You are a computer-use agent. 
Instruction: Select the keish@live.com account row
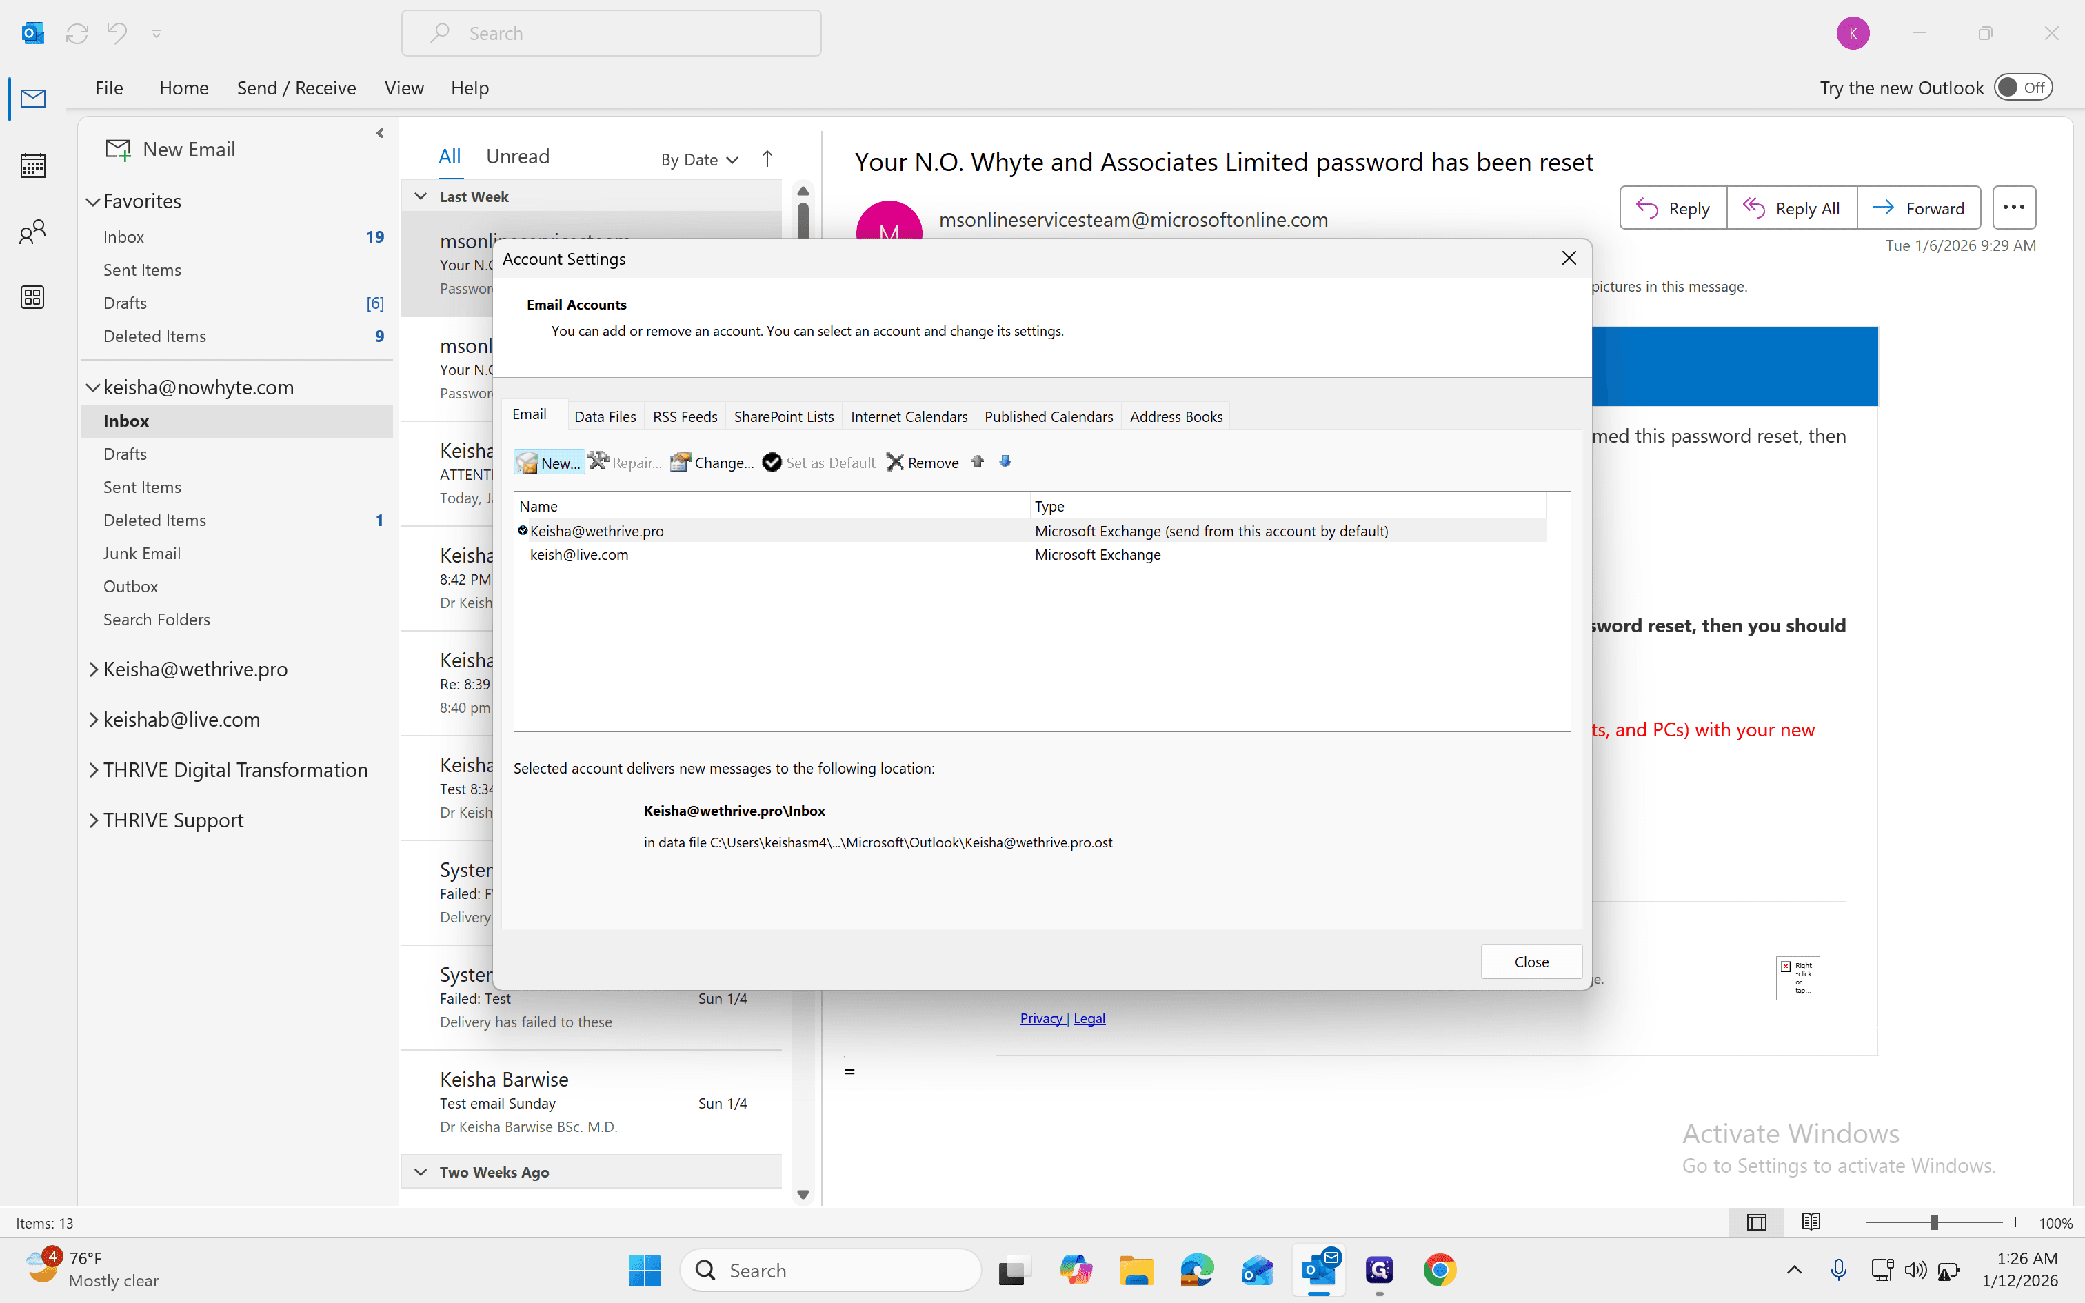[1029, 555]
